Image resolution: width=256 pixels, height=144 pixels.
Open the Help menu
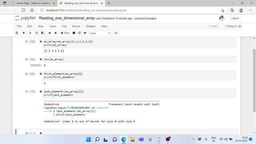pos(104,26)
